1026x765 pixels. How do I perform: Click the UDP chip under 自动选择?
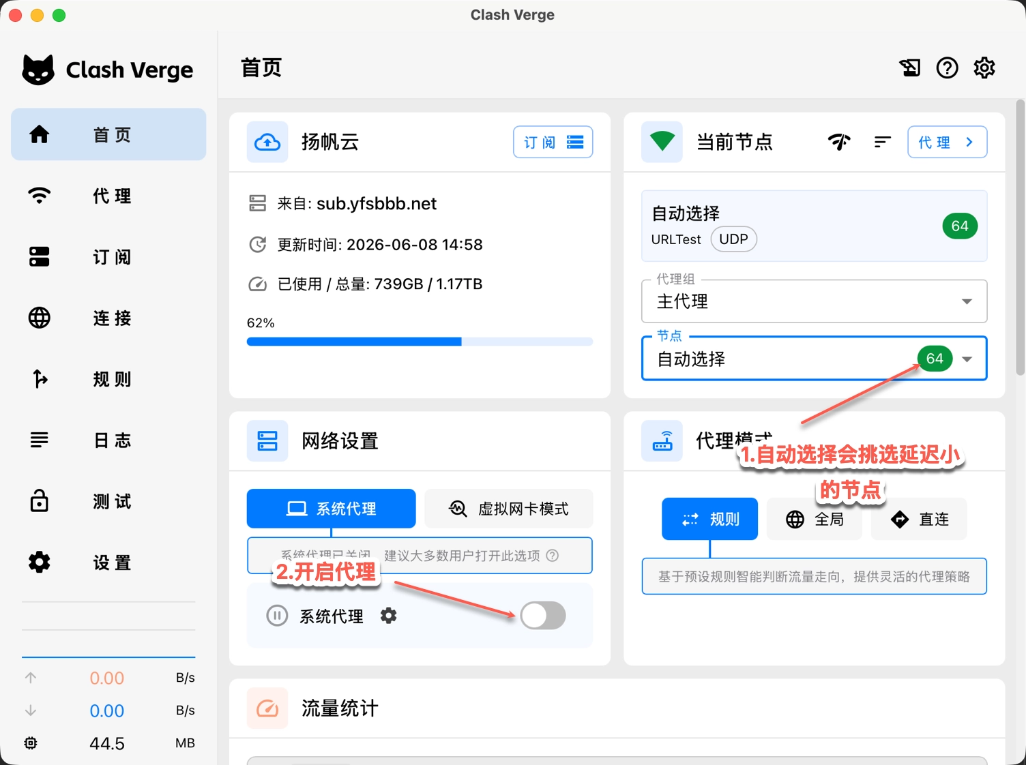tap(733, 239)
